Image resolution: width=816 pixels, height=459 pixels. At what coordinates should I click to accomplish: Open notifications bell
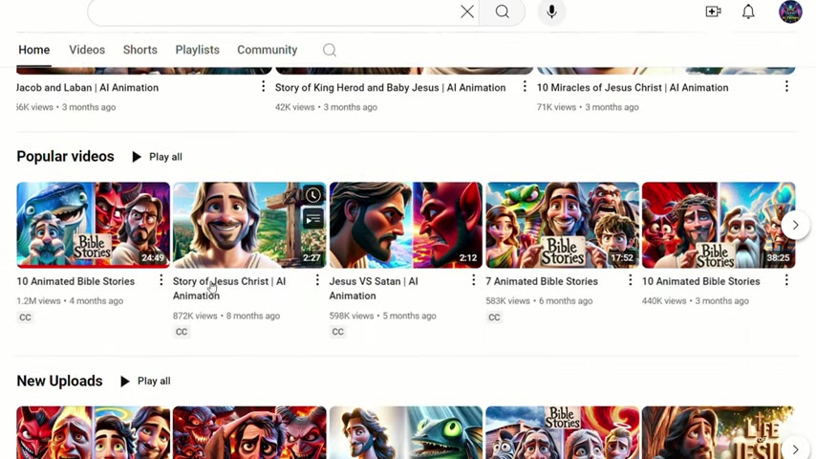coord(748,11)
